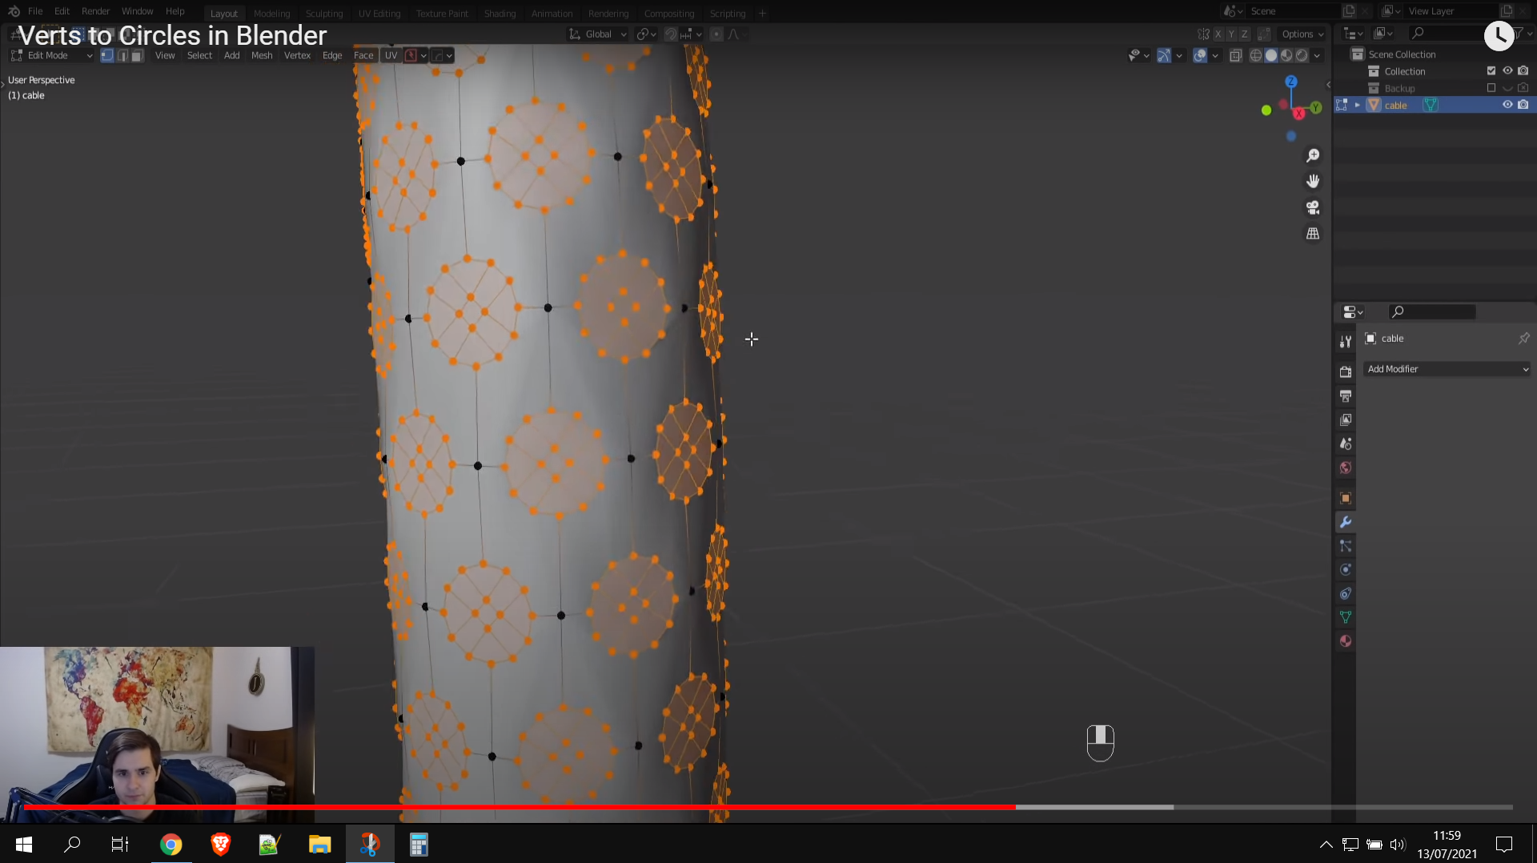Screen dimensions: 1537x863
Task: Click the pan view hand icon
Action: [x=1313, y=181]
